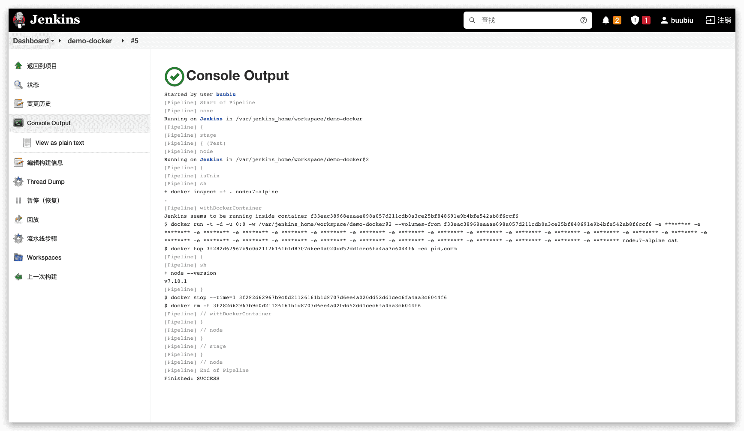The image size is (744, 431).
Task: Expand the chevron before #5 breadcrumb
Action: click(123, 41)
